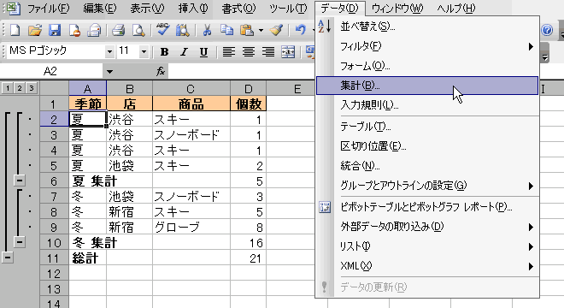Click the New workbook icon
The height and width of the screenshot is (308, 564).
pos(15,30)
